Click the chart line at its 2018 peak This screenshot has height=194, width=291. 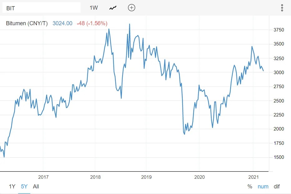[109, 29]
